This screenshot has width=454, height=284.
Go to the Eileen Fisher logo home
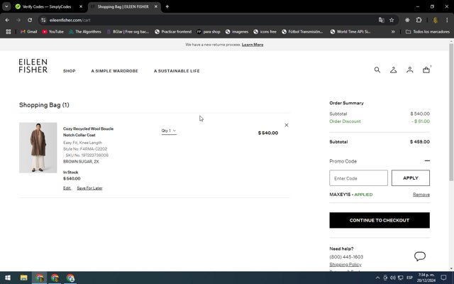33,66
